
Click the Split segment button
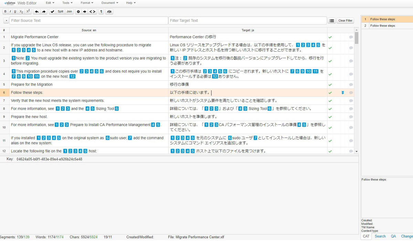61,12
